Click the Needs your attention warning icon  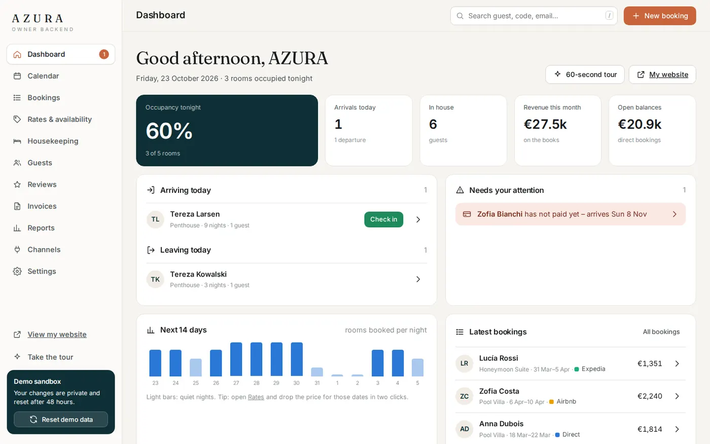tap(460, 190)
